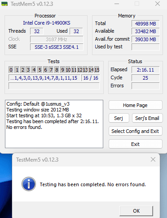The image size is (167, 218).
Task: Click the Threads value 32
Action: 37,31
